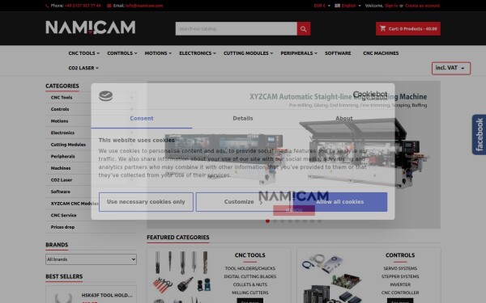486x303 pixels.
Task: Open Controls in Categories sidebar
Action: tap(60, 109)
